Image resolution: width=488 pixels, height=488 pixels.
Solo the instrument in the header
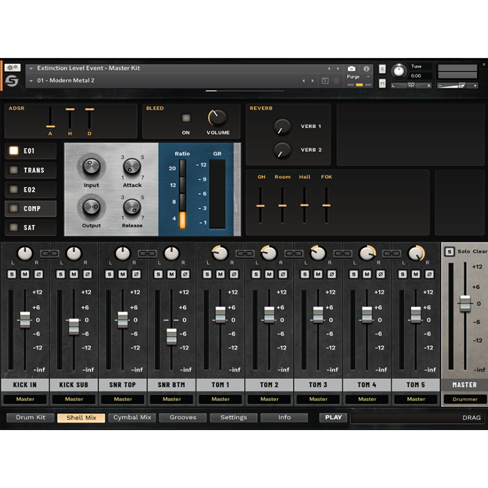(x=382, y=69)
